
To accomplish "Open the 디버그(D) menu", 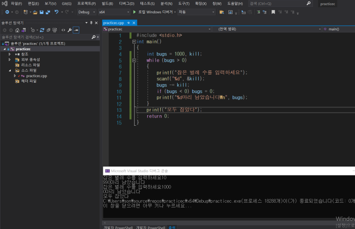I will 127,4.
